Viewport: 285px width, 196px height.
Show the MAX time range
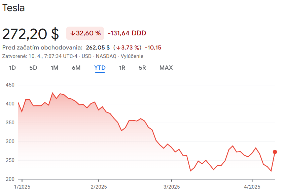coord(166,68)
